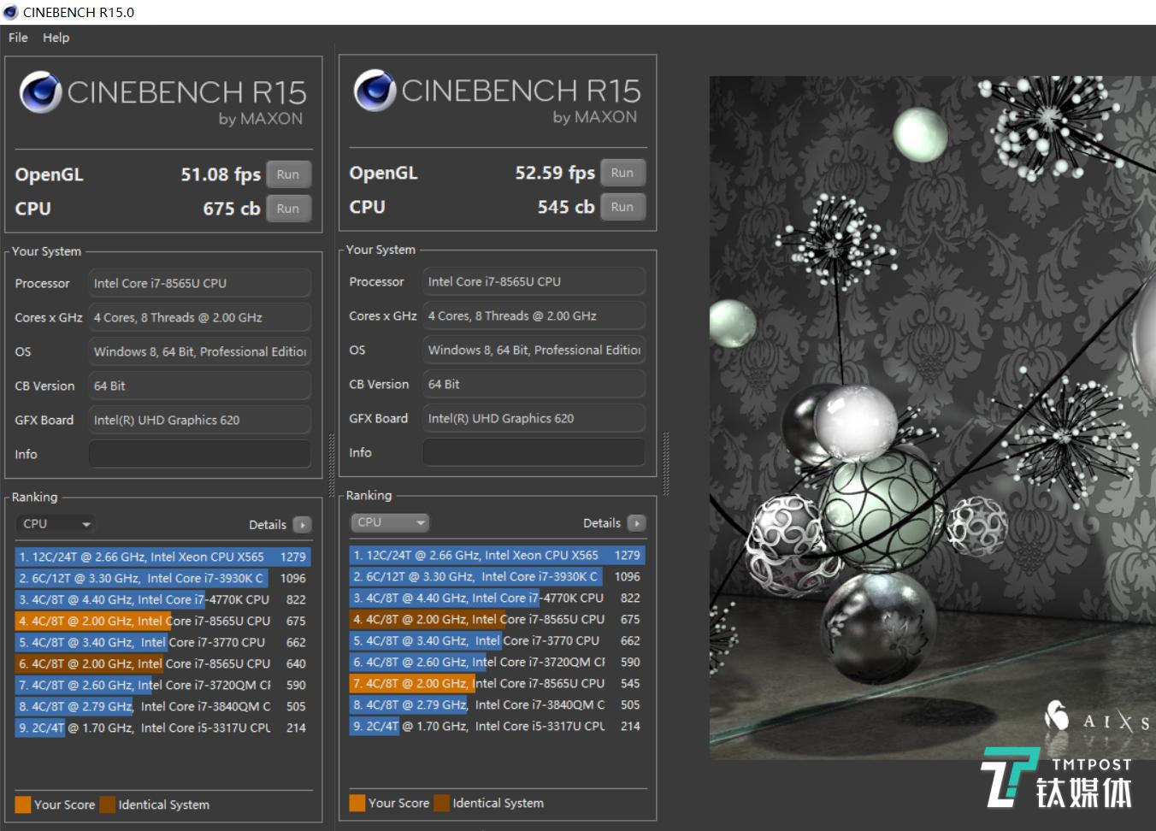1156x831 pixels.
Task: Run the OpenGL benchmark in the left panel
Action: click(x=288, y=174)
